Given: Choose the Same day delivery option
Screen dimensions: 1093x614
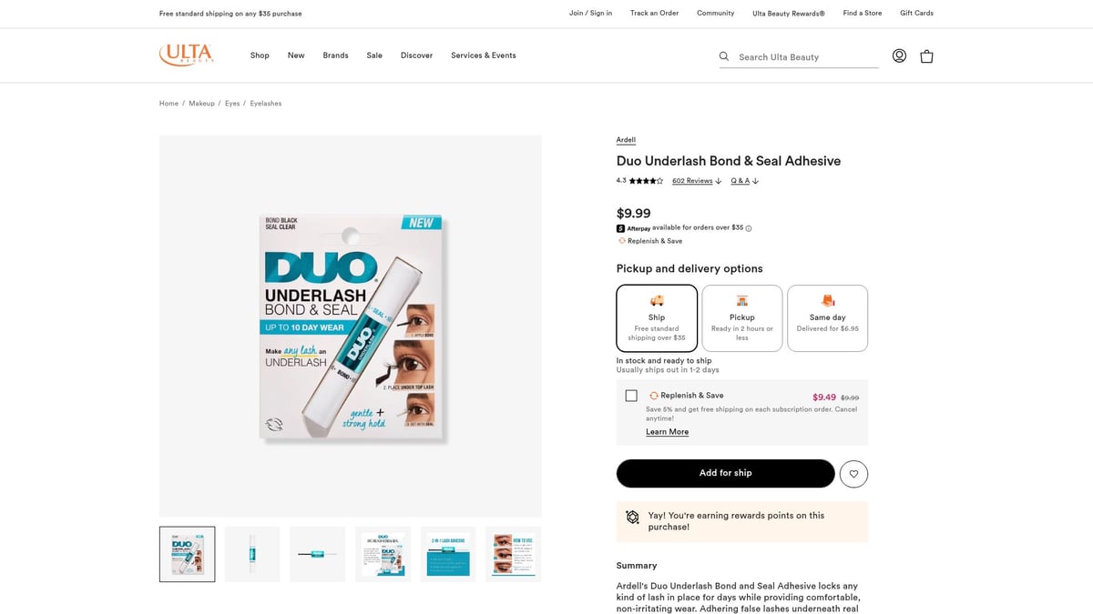Looking at the screenshot, I should pos(827,317).
